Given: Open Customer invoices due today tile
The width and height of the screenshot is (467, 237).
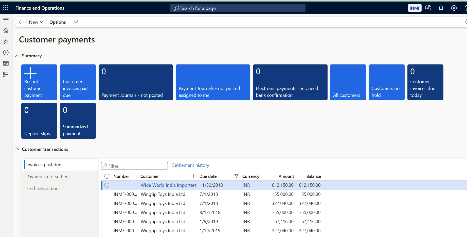Looking at the screenshot, I should (425, 82).
